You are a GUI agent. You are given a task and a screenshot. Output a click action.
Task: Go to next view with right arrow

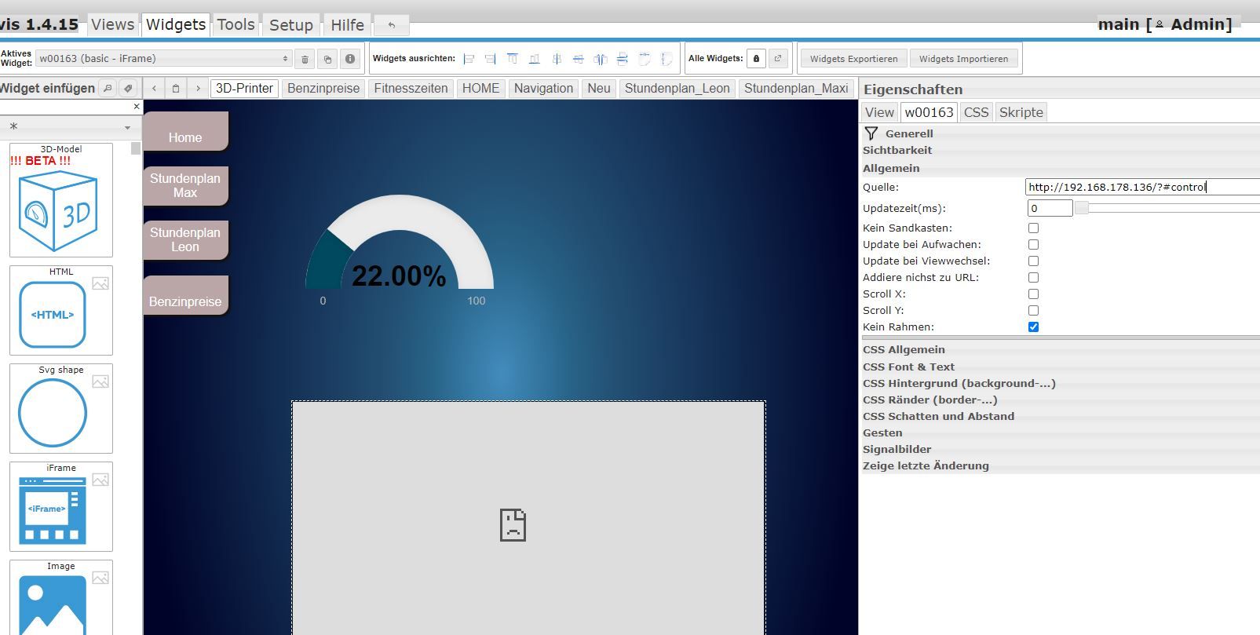coord(198,89)
